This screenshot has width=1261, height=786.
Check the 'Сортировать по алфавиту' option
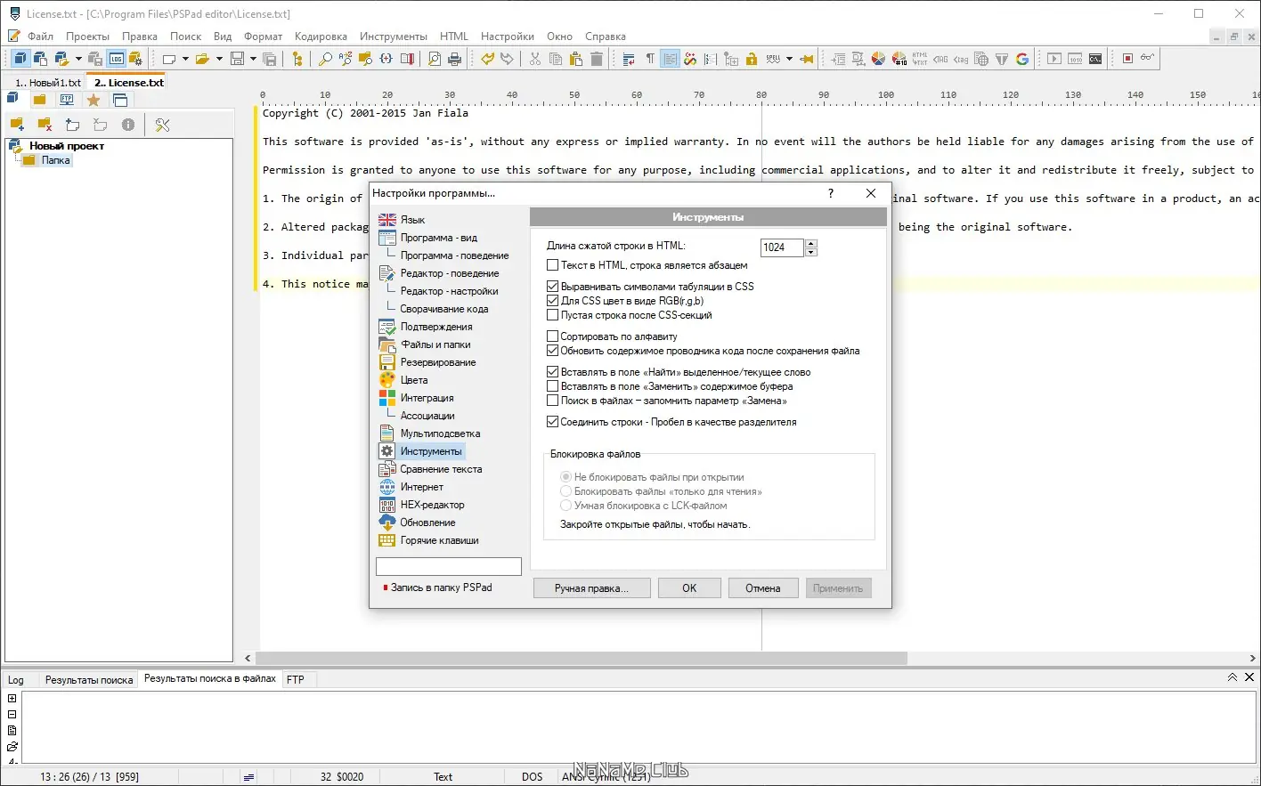(x=553, y=336)
